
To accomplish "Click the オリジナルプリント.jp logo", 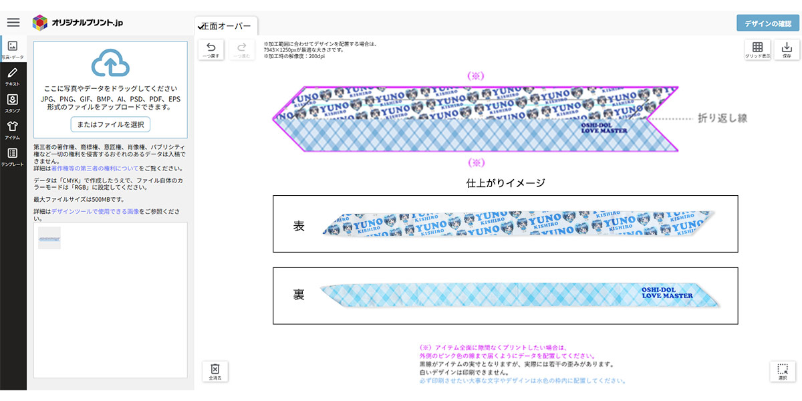I will (78, 22).
